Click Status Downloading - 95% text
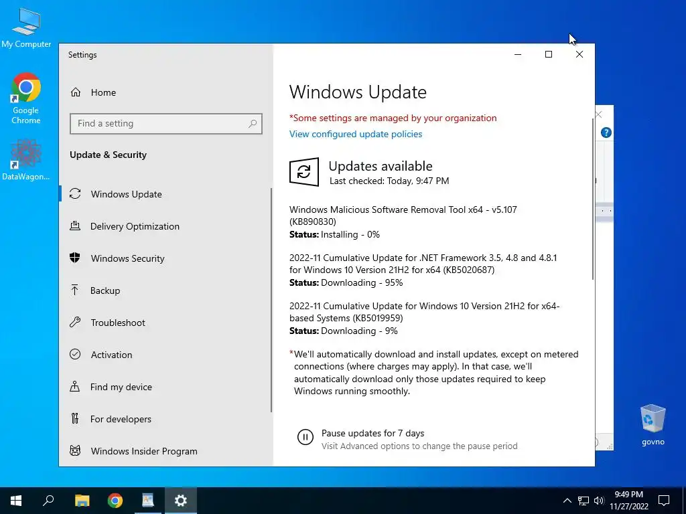Screen dimensions: 686x514 (x=346, y=283)
